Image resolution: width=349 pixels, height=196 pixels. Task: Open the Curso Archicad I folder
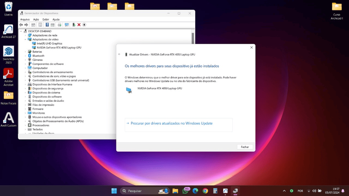tap(337, 11)
